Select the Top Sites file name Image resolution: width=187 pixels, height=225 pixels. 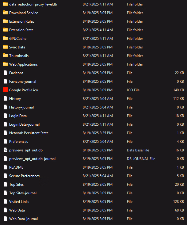coord(16,185)
